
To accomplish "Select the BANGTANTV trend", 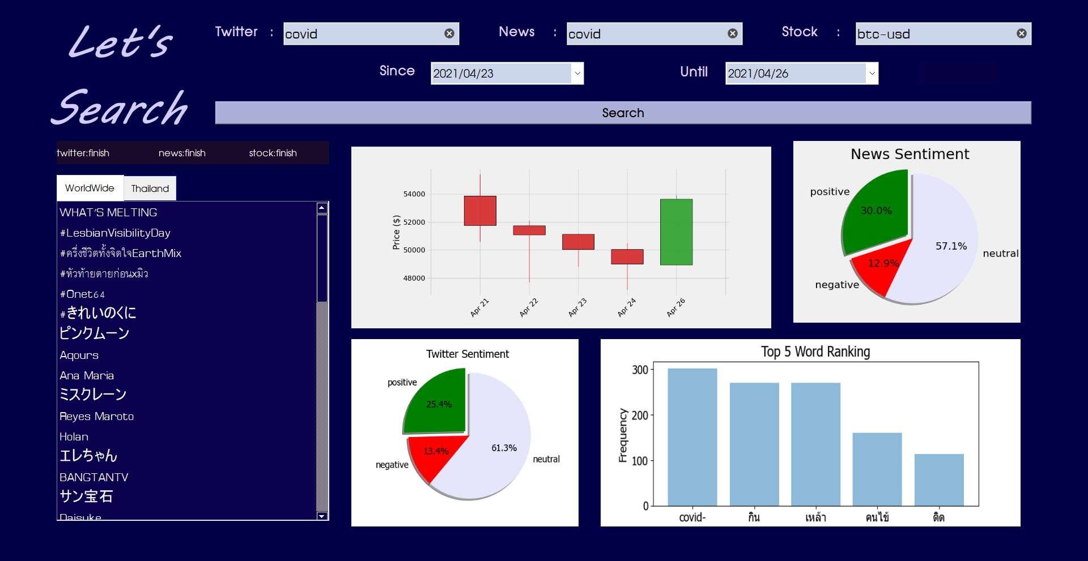I will (94, 477).
